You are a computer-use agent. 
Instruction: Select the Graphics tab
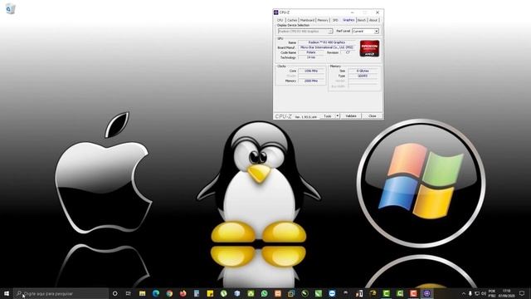348,20
